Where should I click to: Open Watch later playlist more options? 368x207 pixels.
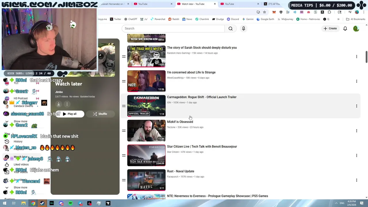coord(67,104)
